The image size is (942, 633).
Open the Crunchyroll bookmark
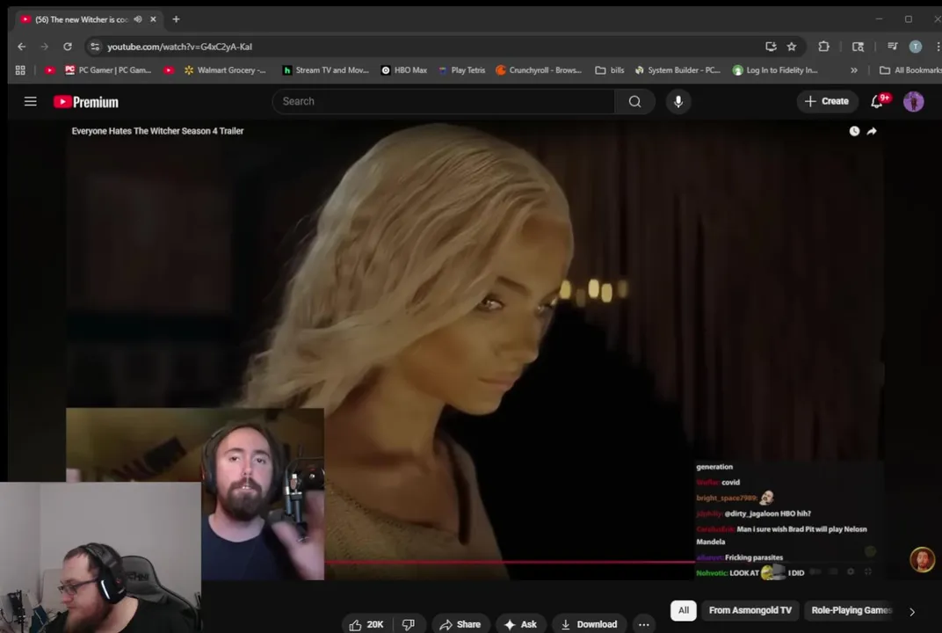point(539,70)
